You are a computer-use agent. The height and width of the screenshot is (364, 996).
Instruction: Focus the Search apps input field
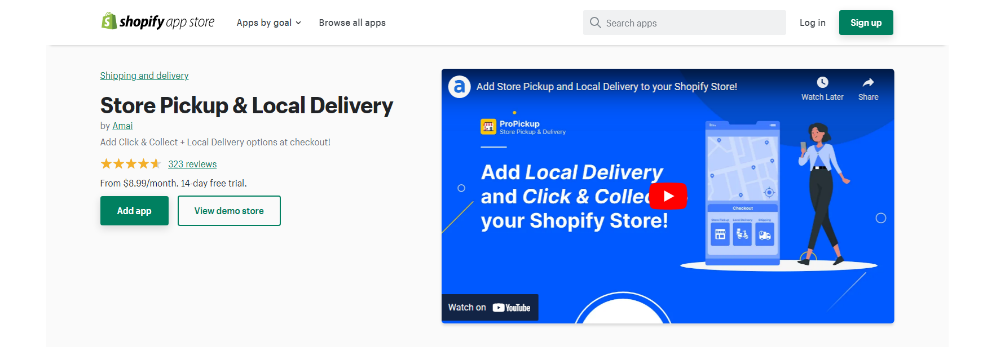pos(684,23)
